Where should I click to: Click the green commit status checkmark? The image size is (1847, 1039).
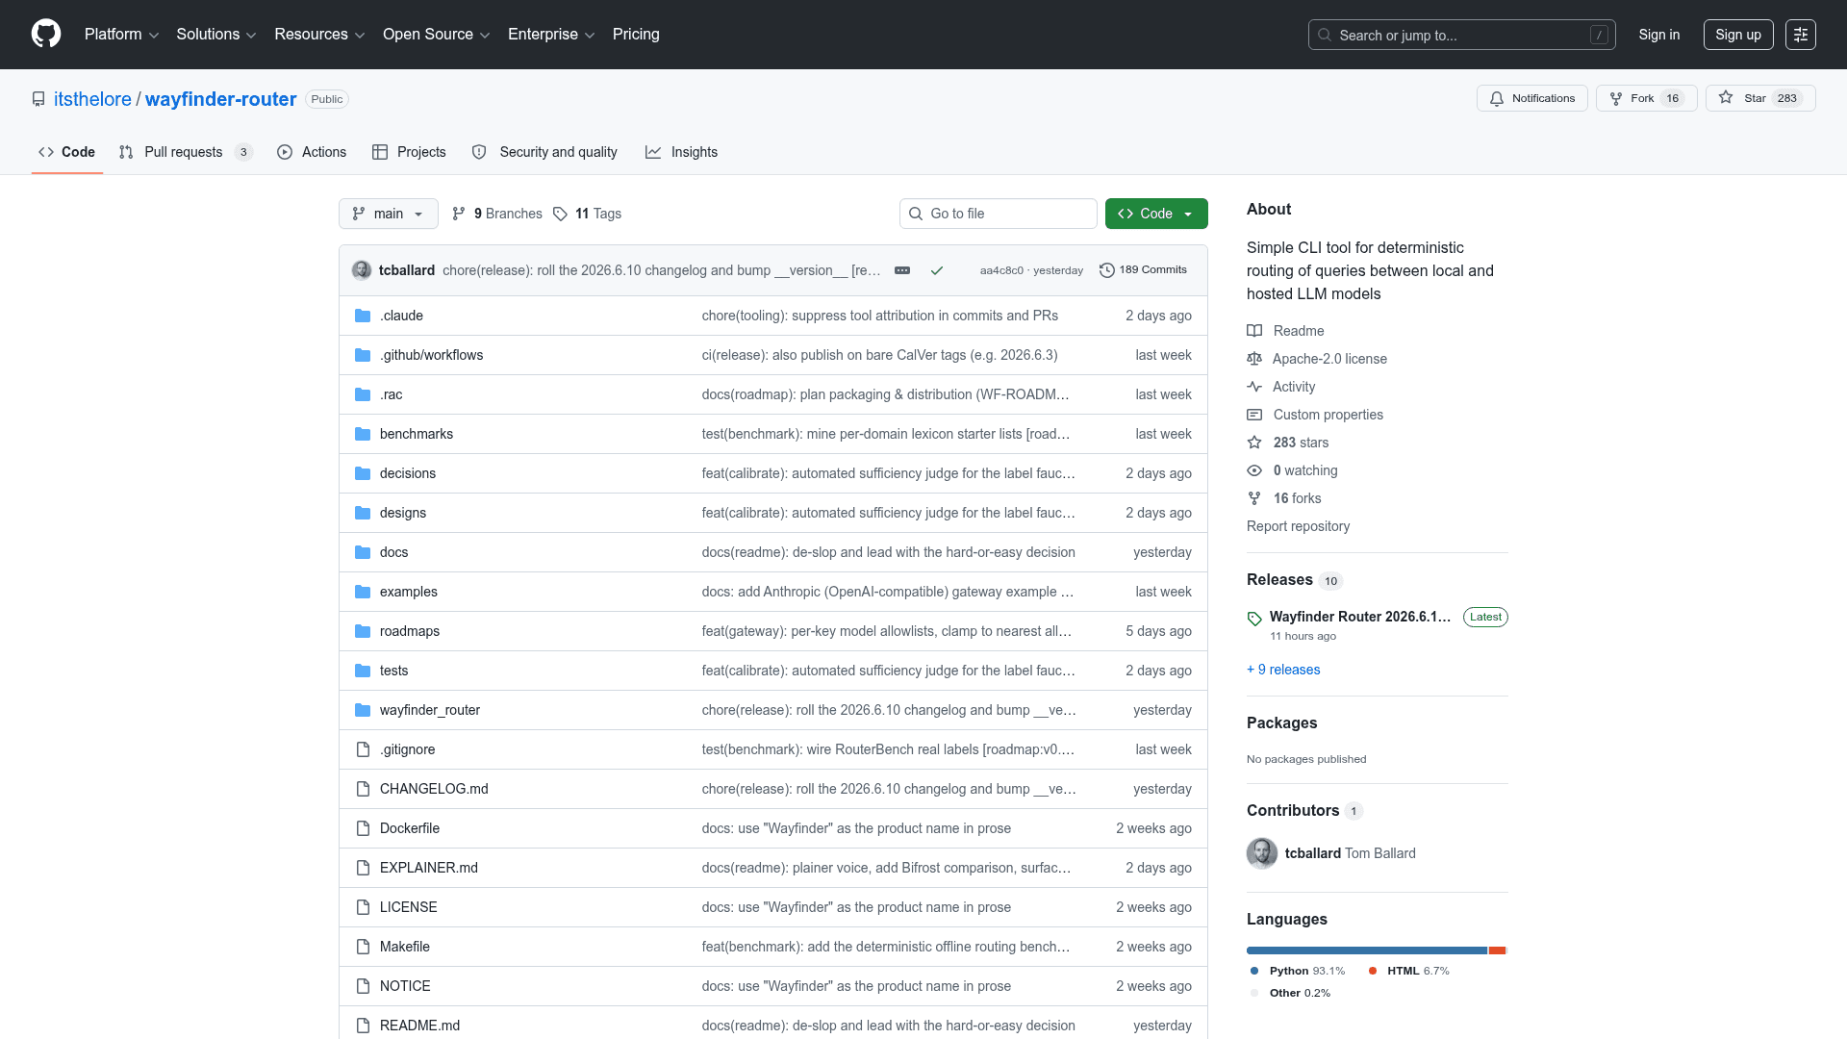click(937, 270)
